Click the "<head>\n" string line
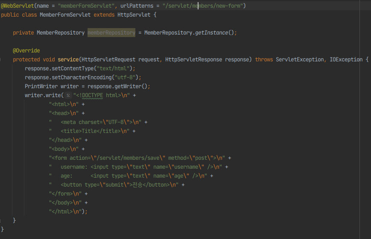 [64, 113]
